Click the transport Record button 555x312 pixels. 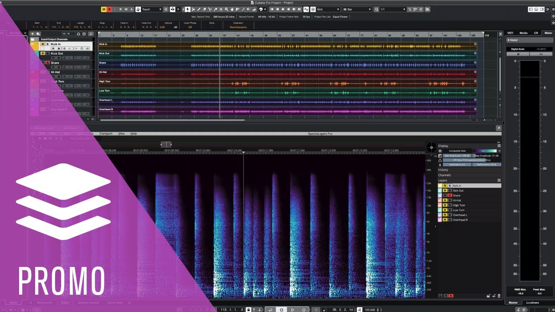[304, 310]
